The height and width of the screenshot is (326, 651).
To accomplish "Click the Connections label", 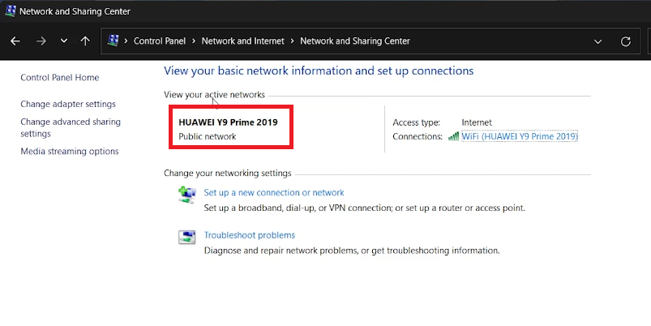I will pos(418,136).
